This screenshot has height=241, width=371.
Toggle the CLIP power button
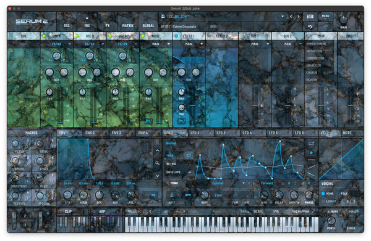59,211
